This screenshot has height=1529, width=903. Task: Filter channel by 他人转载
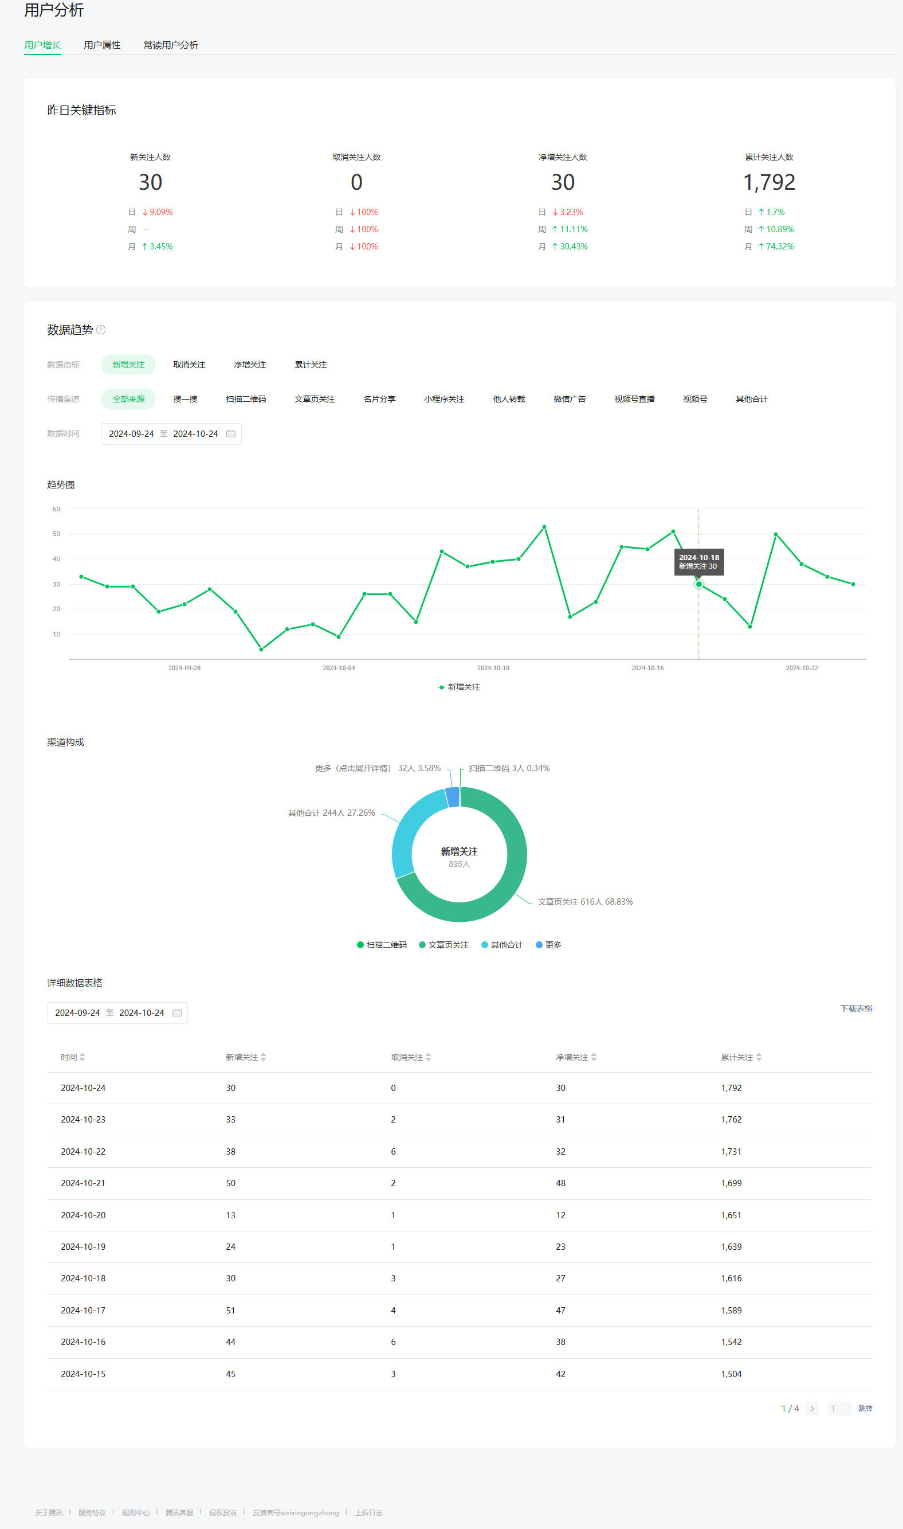coord(509,399)
